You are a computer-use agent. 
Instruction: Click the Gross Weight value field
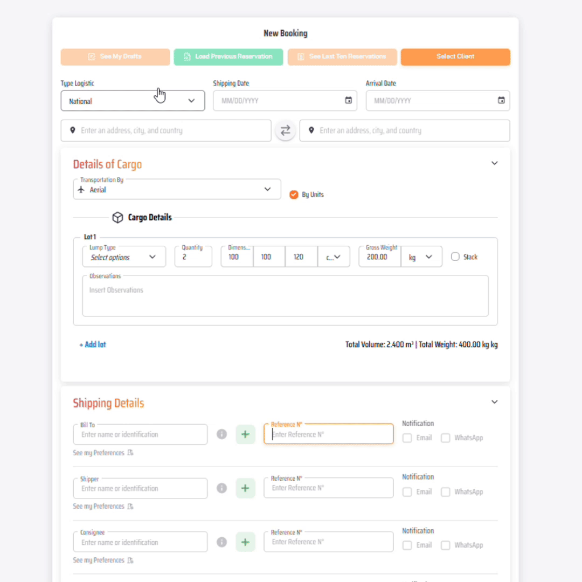click(x=380, y=257)
